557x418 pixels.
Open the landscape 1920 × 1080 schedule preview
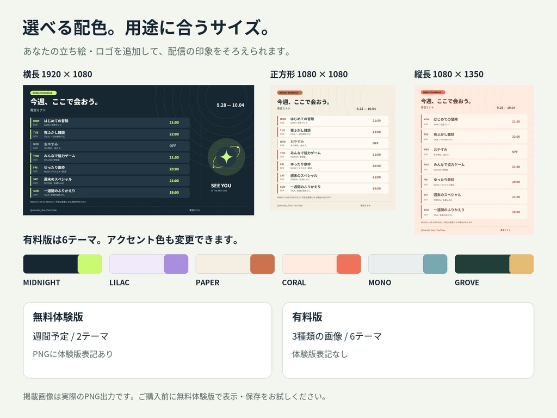[139, 150]
